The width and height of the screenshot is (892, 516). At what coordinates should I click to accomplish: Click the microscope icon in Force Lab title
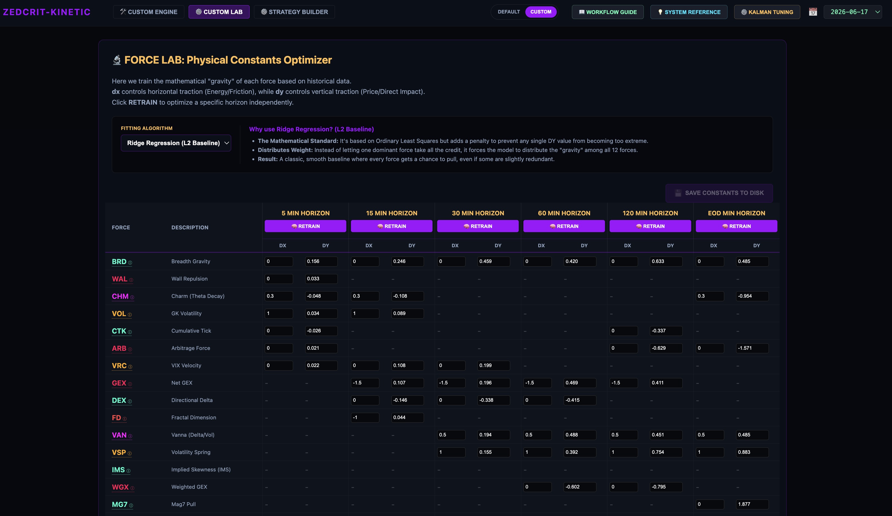point(117,60)
